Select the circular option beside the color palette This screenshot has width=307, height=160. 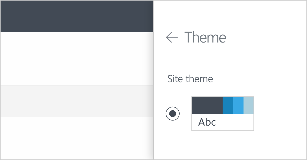click(172, 113)
